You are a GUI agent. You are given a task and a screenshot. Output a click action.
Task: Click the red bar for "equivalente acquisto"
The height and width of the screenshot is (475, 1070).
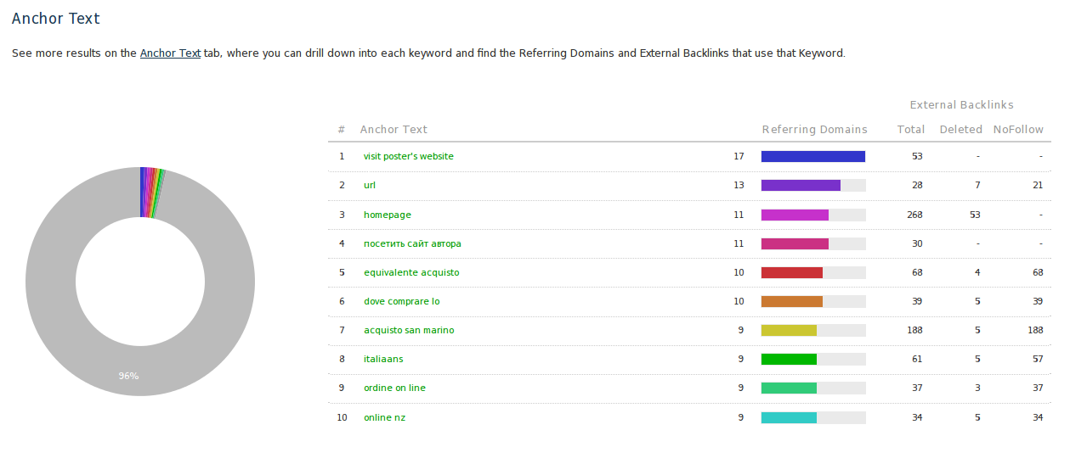point(791,272)
